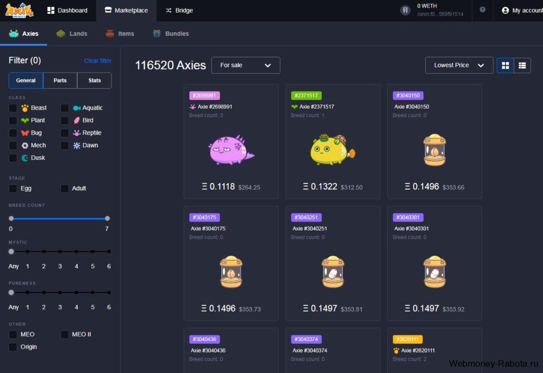Click the Bug butterfly icon
This screenshot has height=373, width=543.
[25, 133]
